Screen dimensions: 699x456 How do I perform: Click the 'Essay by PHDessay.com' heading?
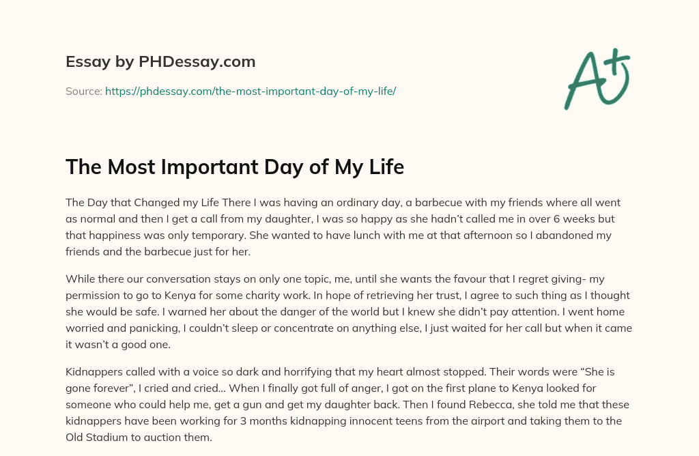pos(160,62)
